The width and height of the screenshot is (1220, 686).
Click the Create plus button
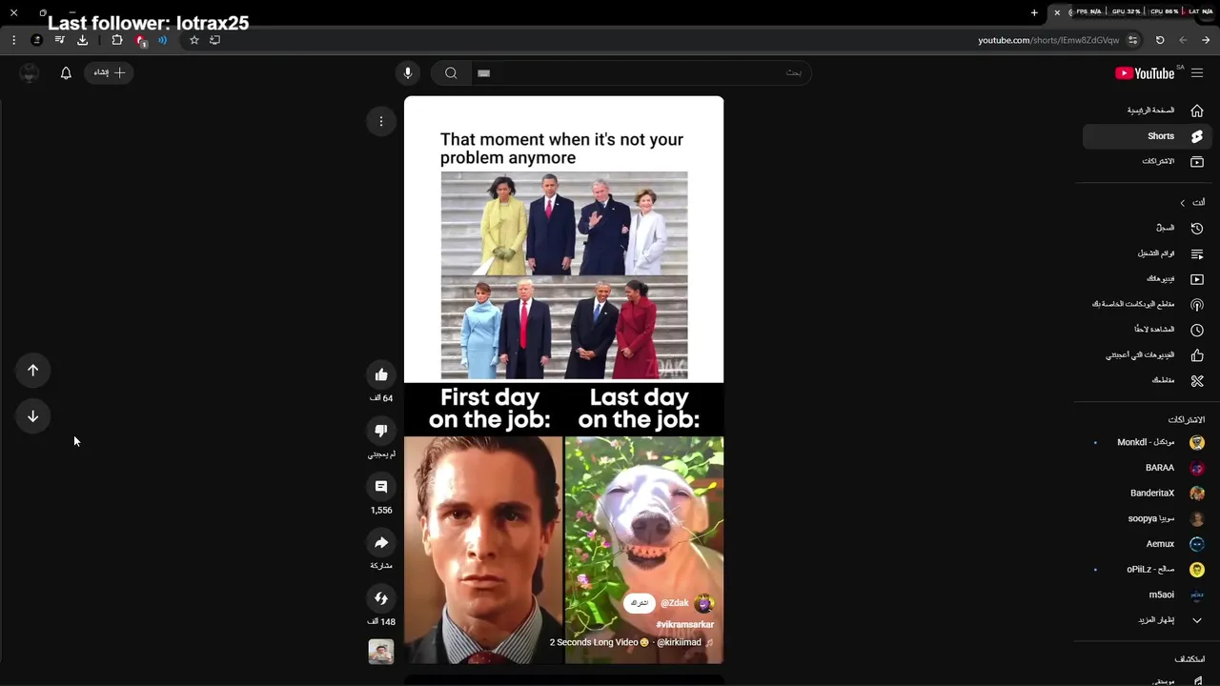pos(110,72)
